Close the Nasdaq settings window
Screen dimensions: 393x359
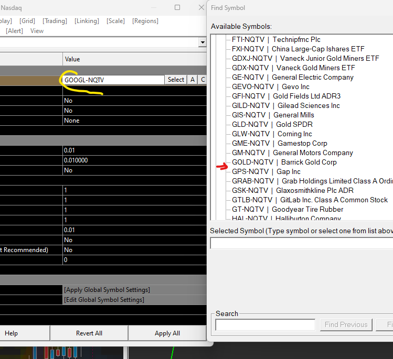click(x=201, y=7)
